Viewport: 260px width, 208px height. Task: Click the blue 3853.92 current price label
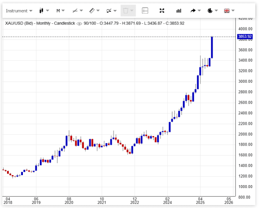pyautogui.click(x=245, y=36)
